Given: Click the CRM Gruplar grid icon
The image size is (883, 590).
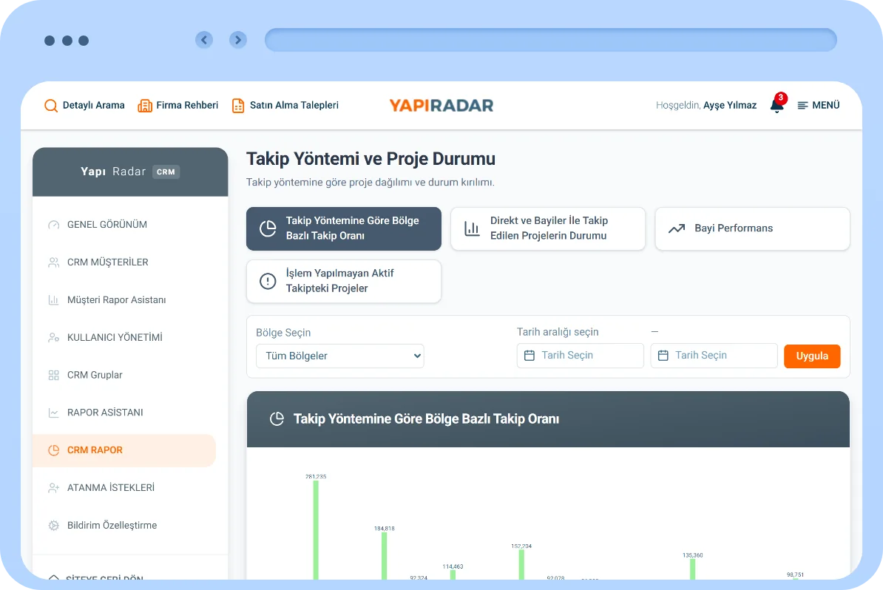Looking at the screenshot, I should coord(53,375).
